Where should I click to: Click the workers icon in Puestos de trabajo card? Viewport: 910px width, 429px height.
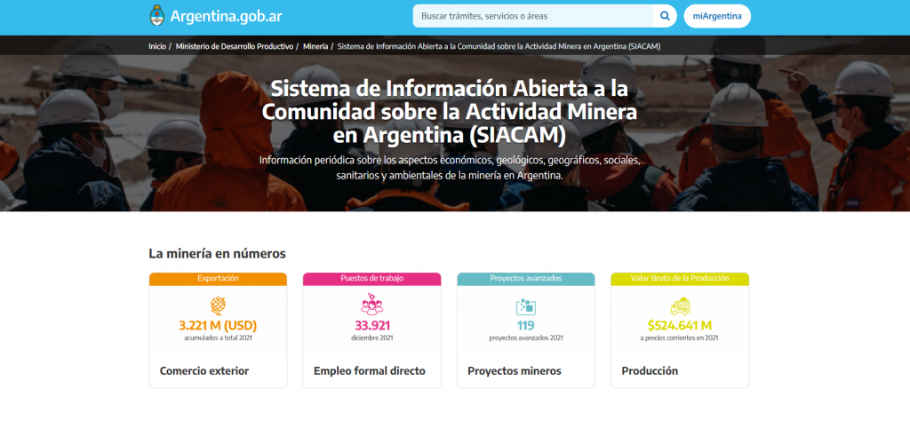click(372, 305)
